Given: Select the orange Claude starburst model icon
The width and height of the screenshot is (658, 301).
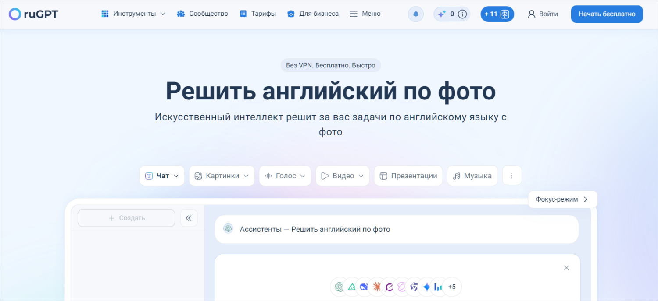Looking at the screenshot, I should (376, 287).
